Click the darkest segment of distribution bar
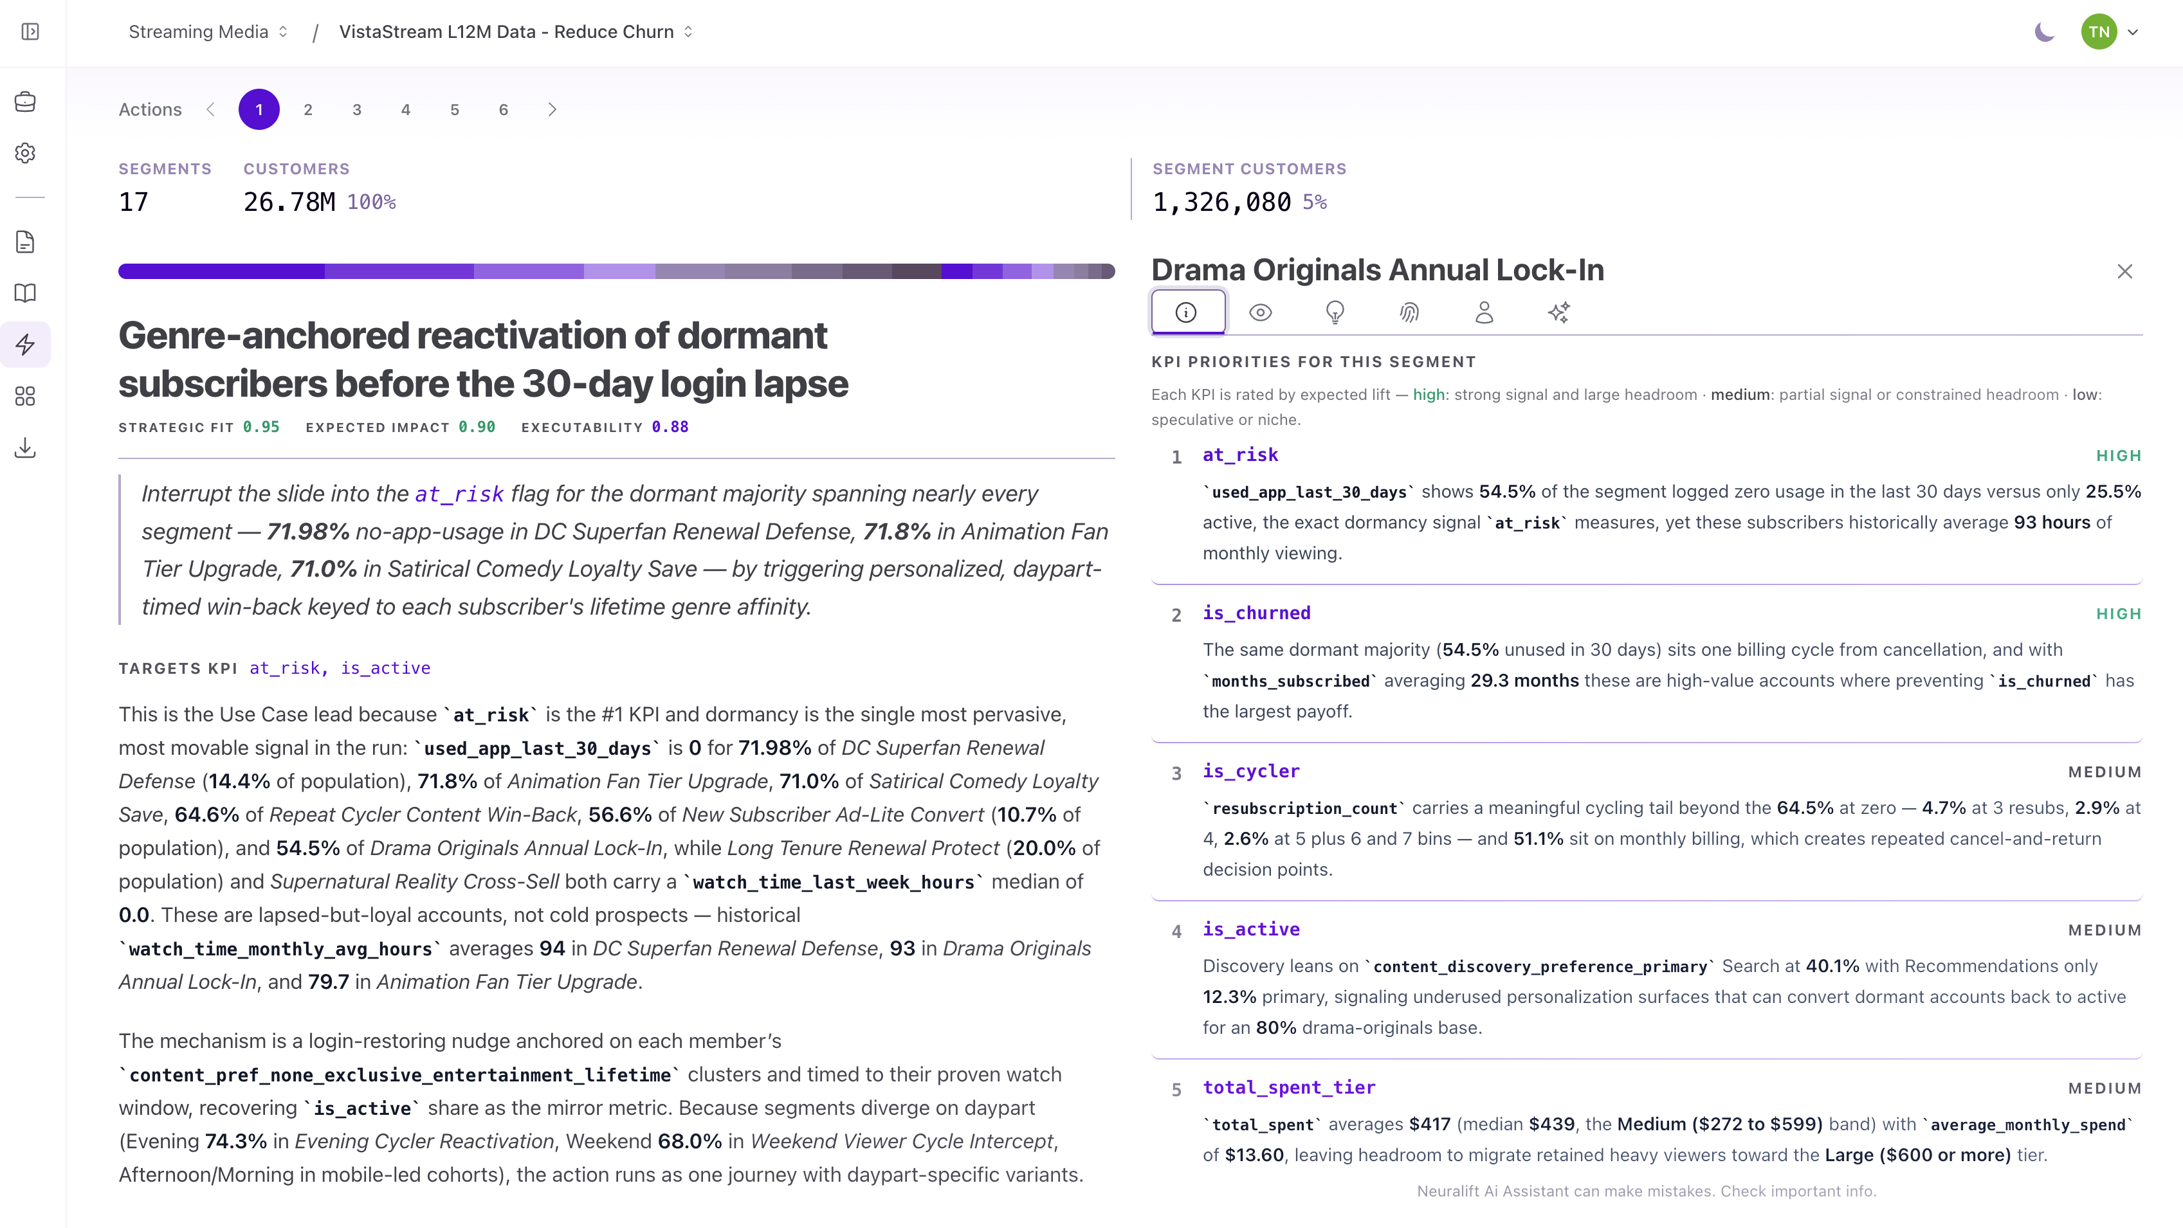Image resolution: width=2183 pixels, height=1228 pixels. coord(916,271)
